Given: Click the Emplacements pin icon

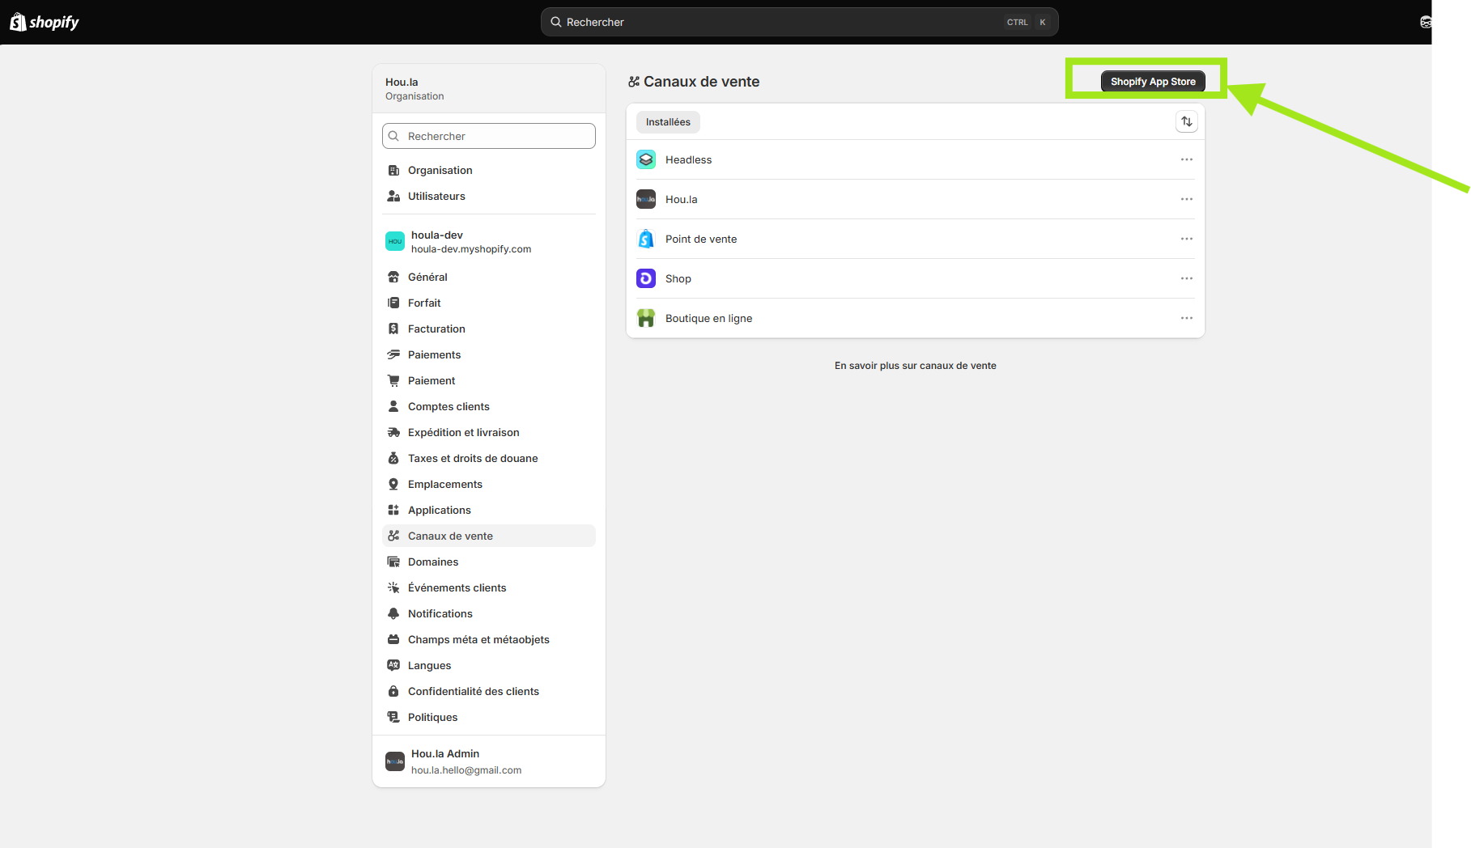Looking at the screenshot, I should coord(393,484).
